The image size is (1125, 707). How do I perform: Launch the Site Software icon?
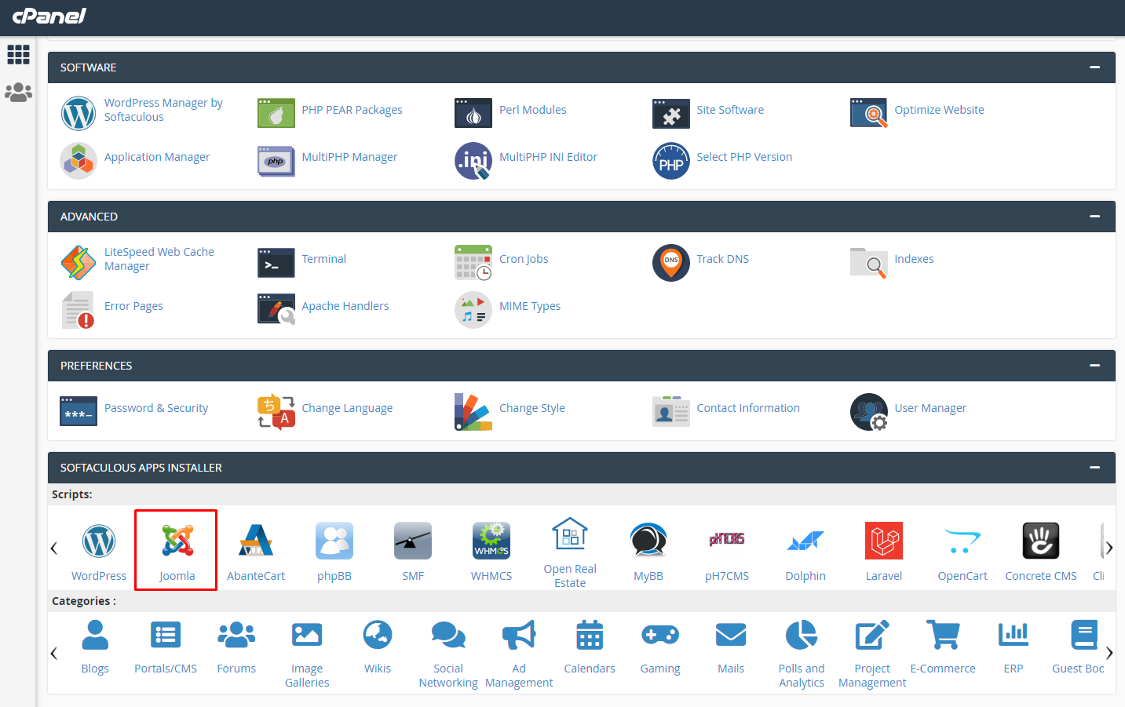[x=671, y=113]
